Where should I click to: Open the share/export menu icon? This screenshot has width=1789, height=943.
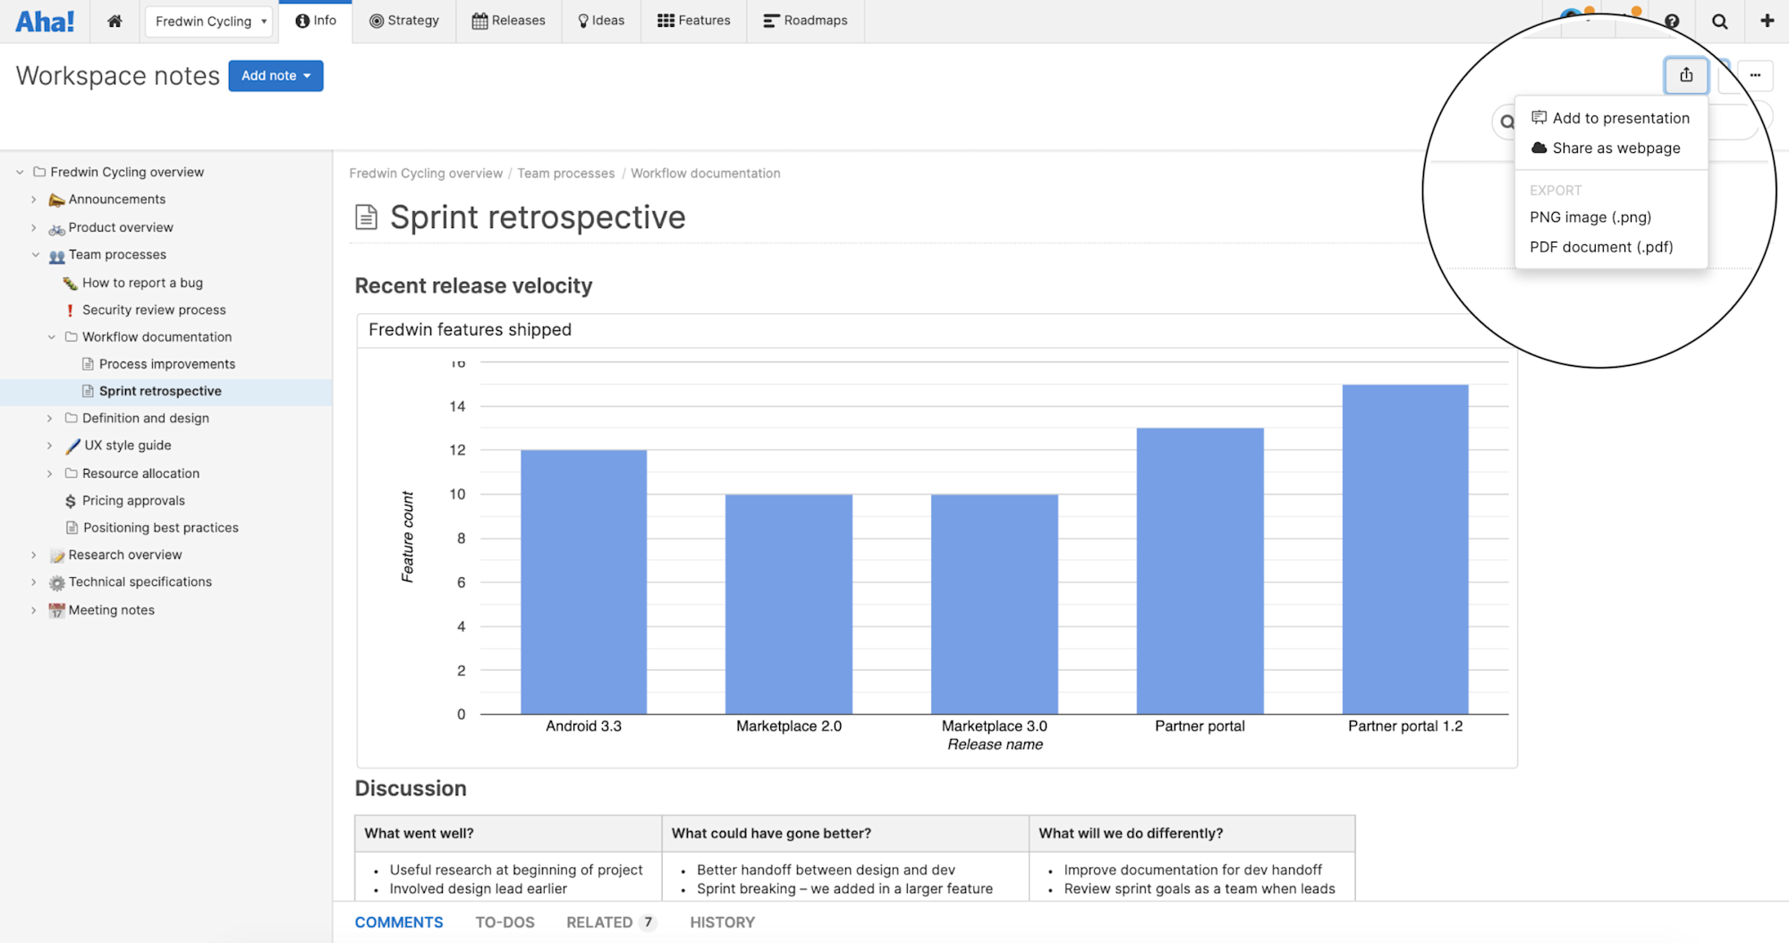(x=1686, y=75)
